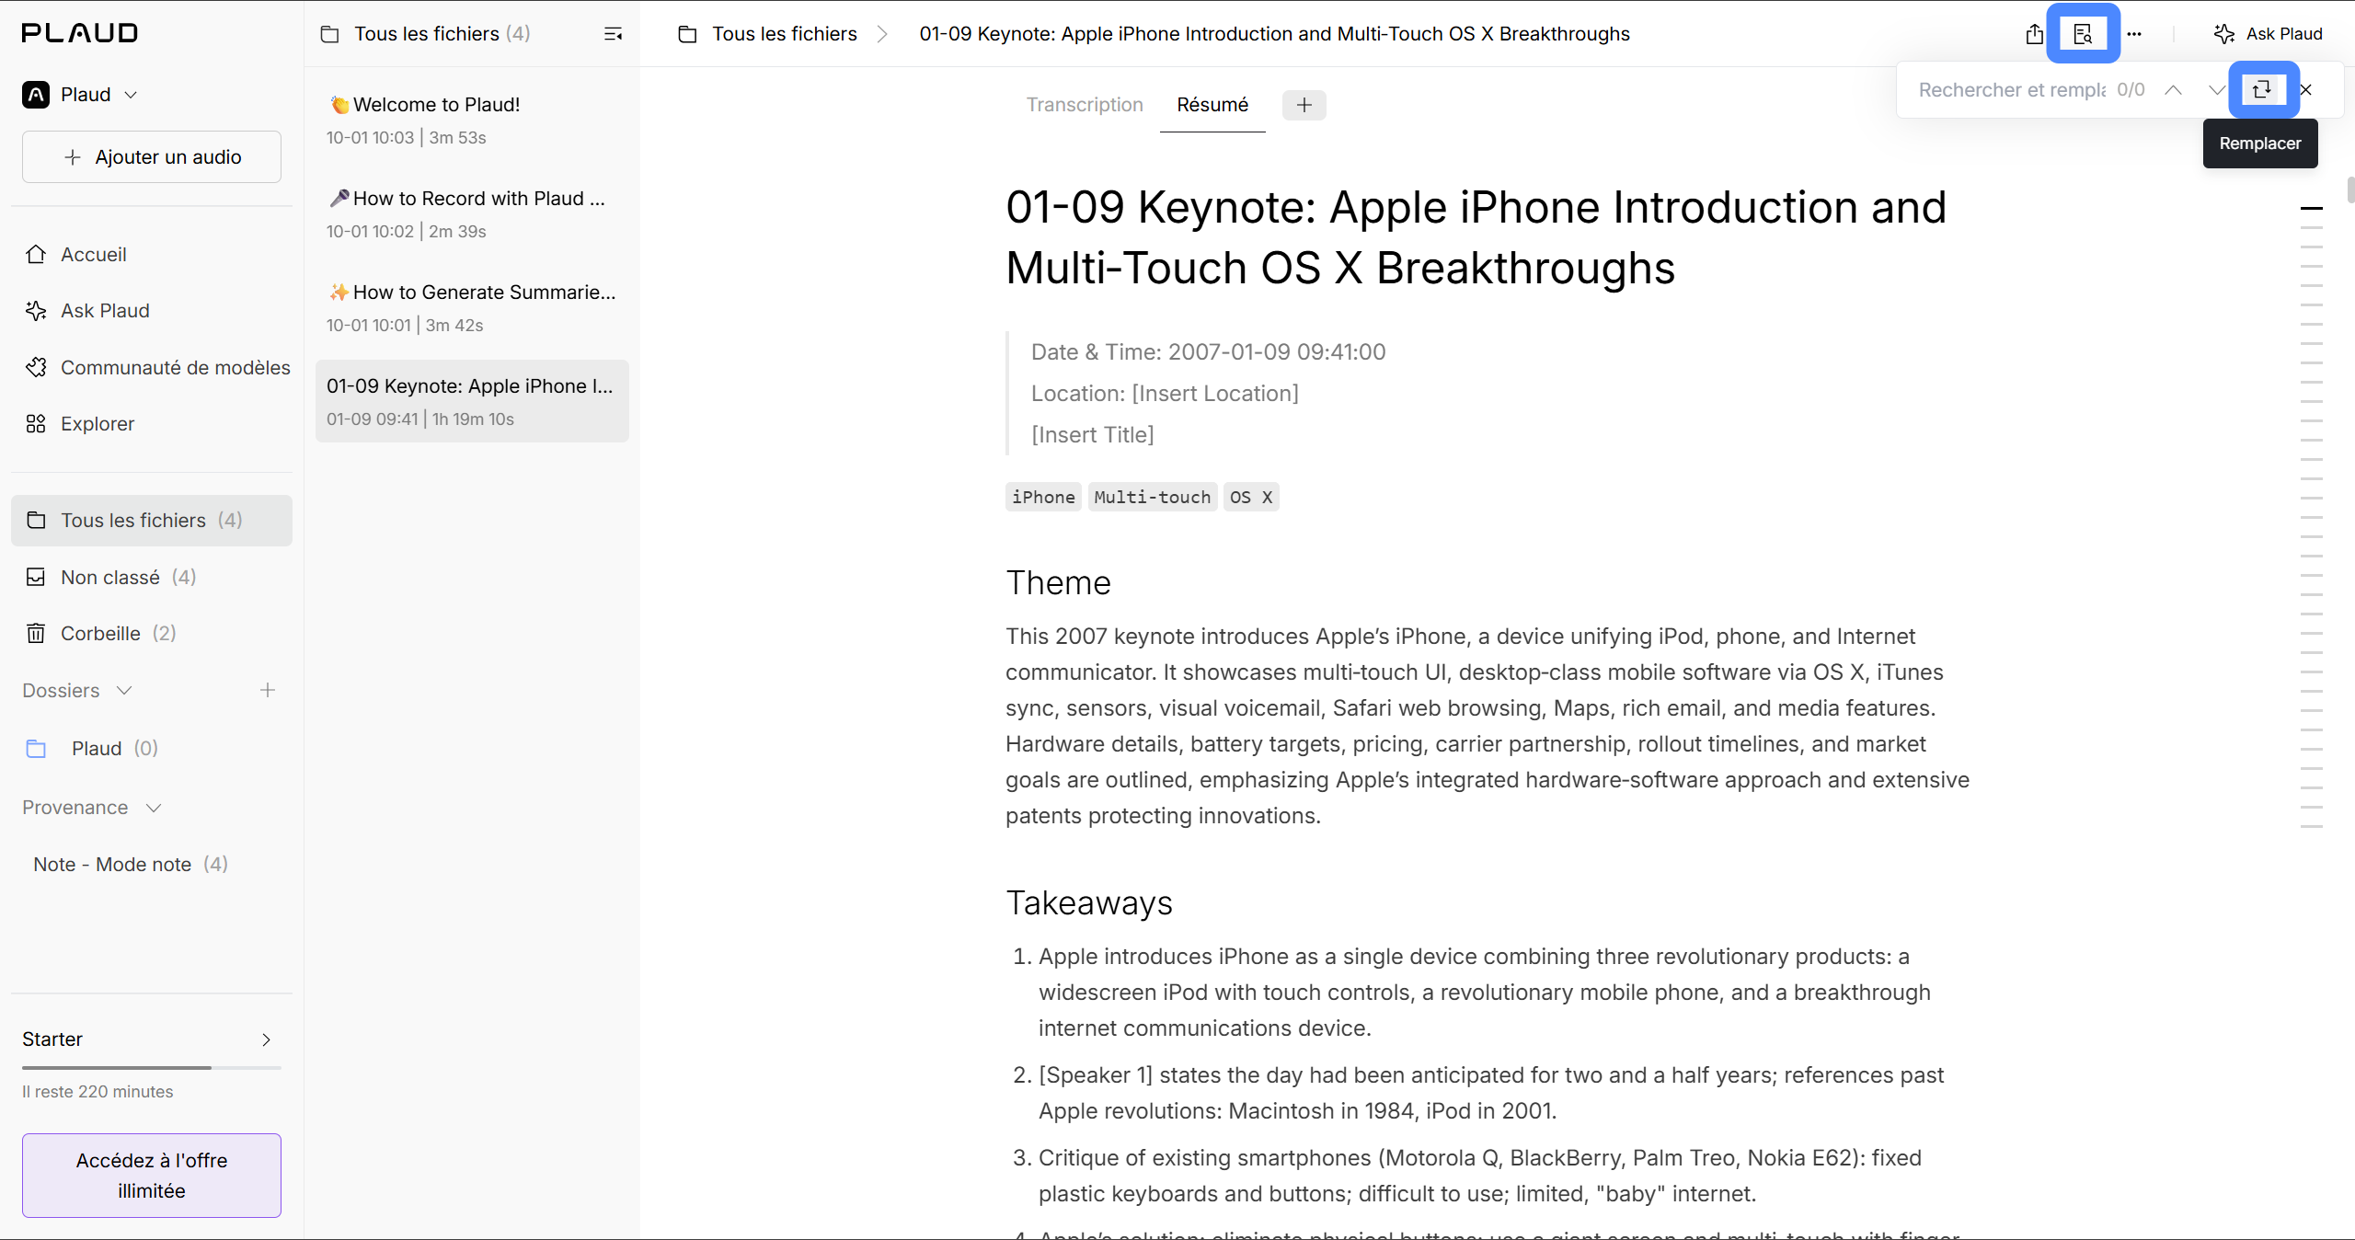Click the [Insert Title] placeholder
This screenshot has width=2355, height=1240.
[1093, 435]
